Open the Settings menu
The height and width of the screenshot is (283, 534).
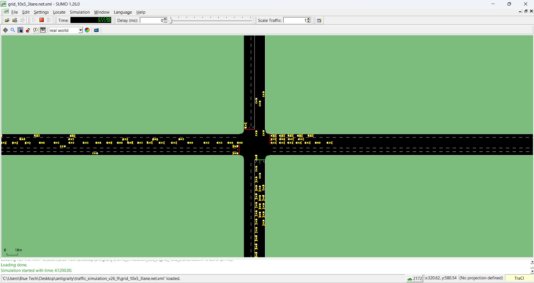41,12
